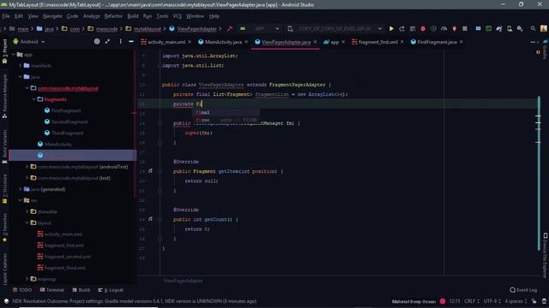Open the Android view selector dropdown
549x308 pixels.
[28, 42]
